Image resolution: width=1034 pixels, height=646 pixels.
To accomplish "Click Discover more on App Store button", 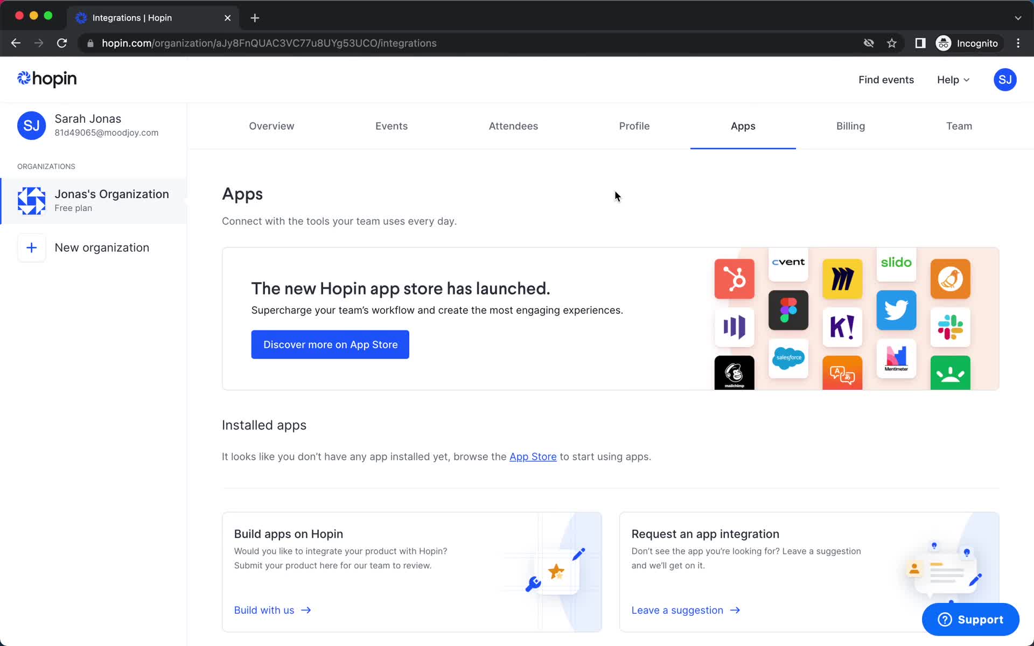I will coord(330,344).
